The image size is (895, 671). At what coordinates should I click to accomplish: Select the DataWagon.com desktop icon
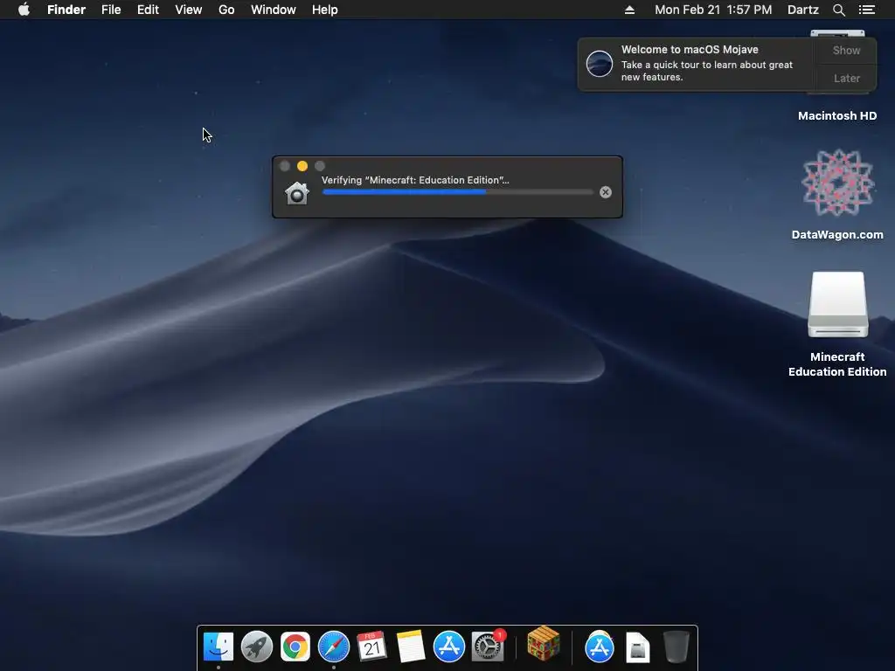coord(837,183)
